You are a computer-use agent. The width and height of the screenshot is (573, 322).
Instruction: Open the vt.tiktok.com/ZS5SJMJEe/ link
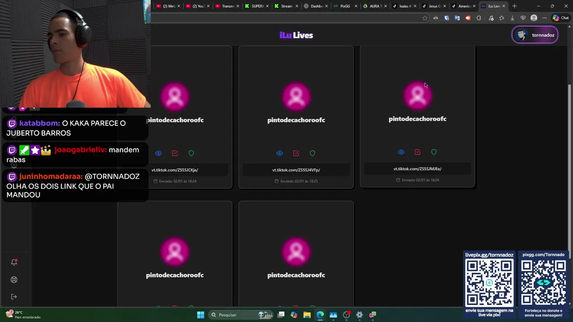(417, 169)
